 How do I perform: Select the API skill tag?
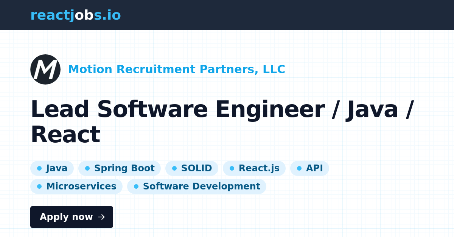coord(309,168)
